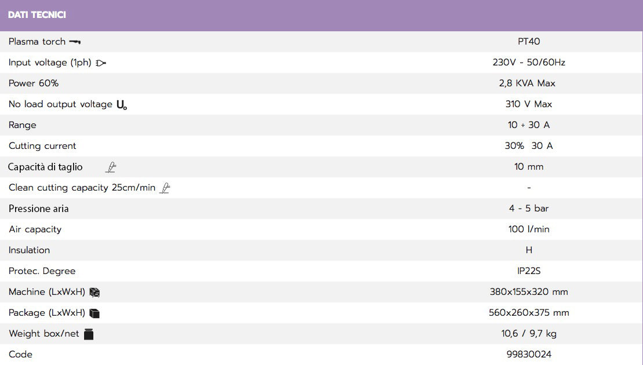This screenshot has height=365, width=643.
Task: Click the weight box/net icon
Action: [89, 334]
